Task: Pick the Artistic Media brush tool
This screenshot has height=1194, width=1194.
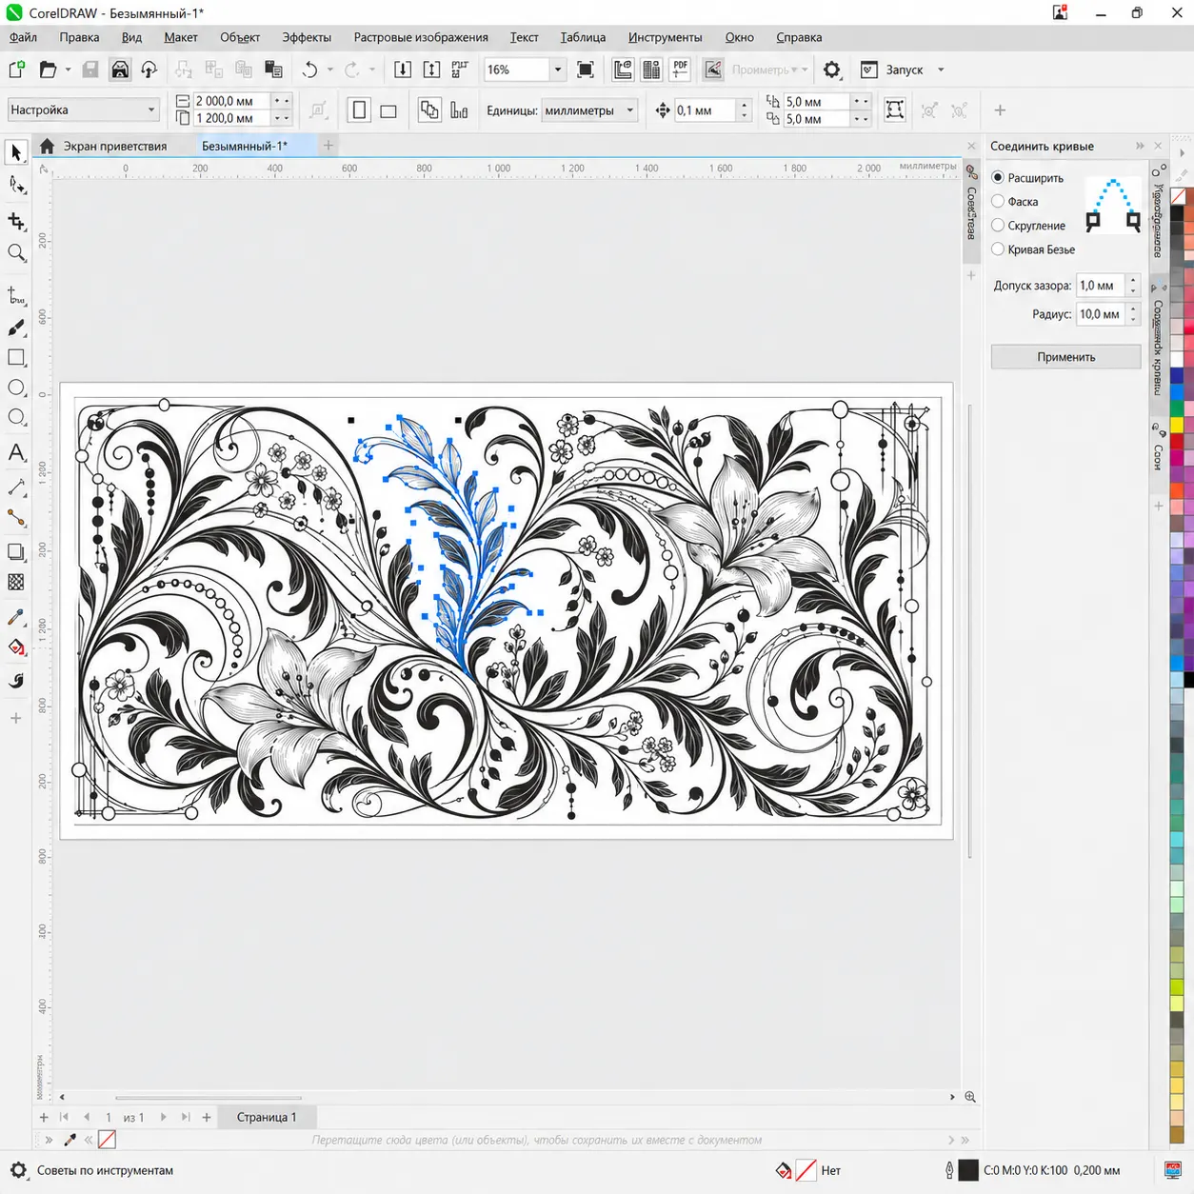Action: (x=16, y=328)
